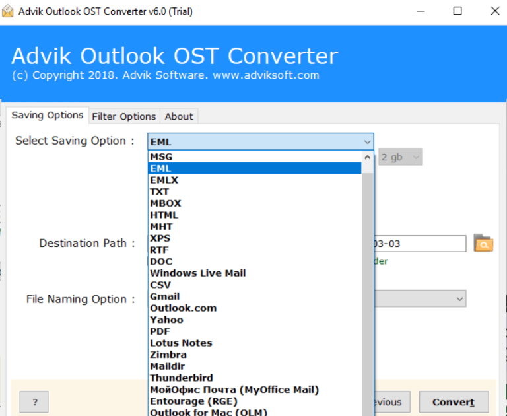This screenshot has height=416, width=507.
Task: Select Entourage (RGE) option
Action: tap(255, 401)
